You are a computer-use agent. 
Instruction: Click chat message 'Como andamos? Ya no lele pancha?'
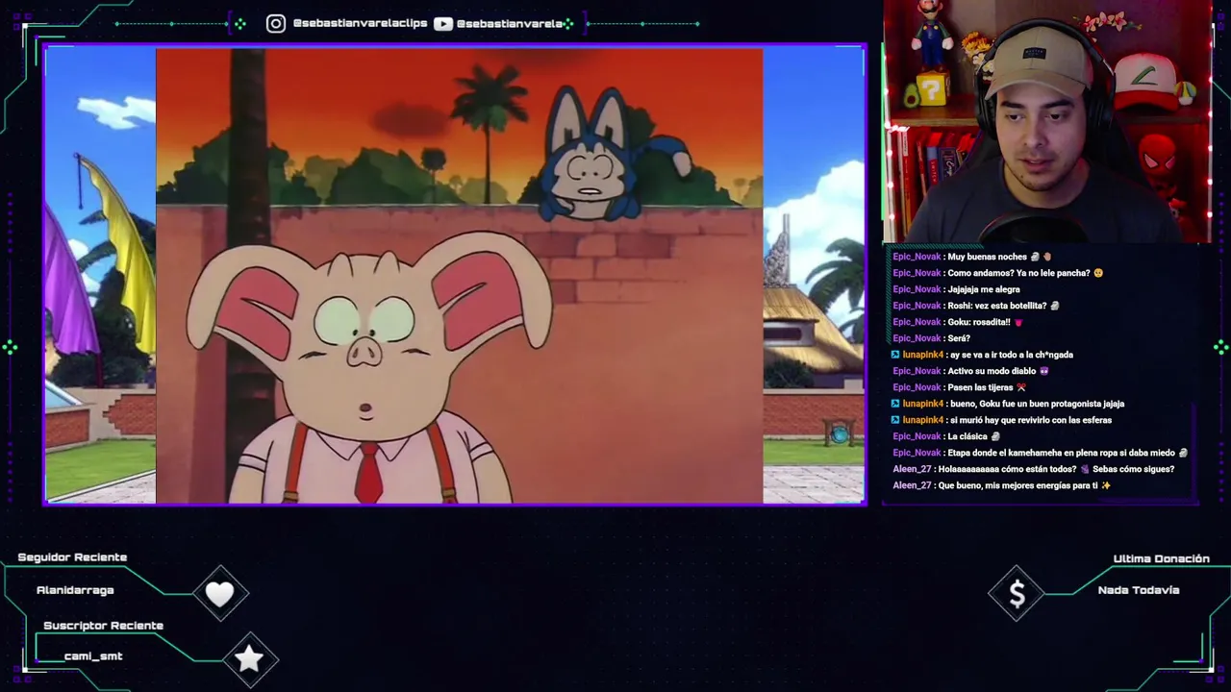pos(998,273)
